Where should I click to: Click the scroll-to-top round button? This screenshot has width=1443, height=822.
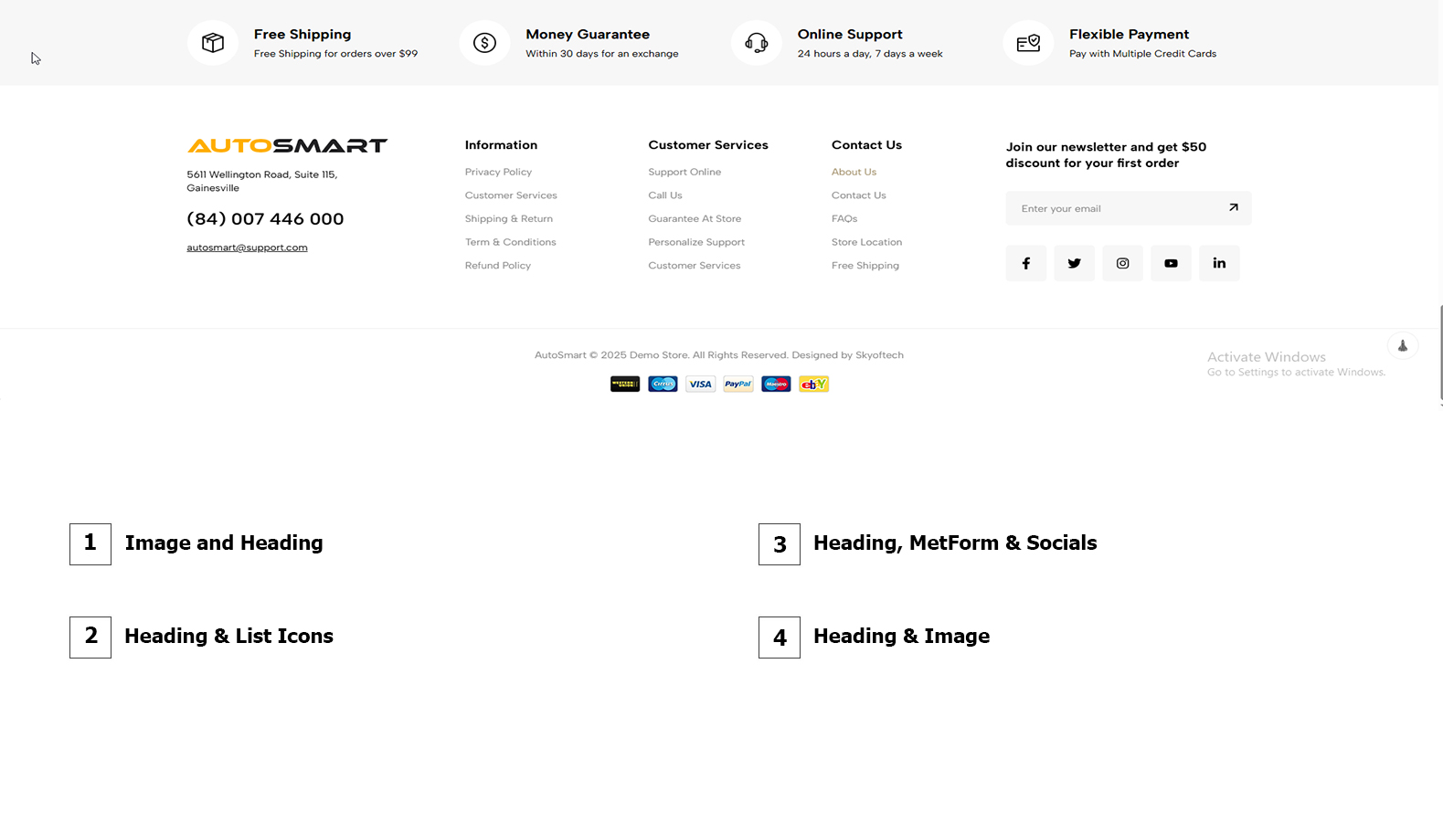click(x=1402, y=345)
